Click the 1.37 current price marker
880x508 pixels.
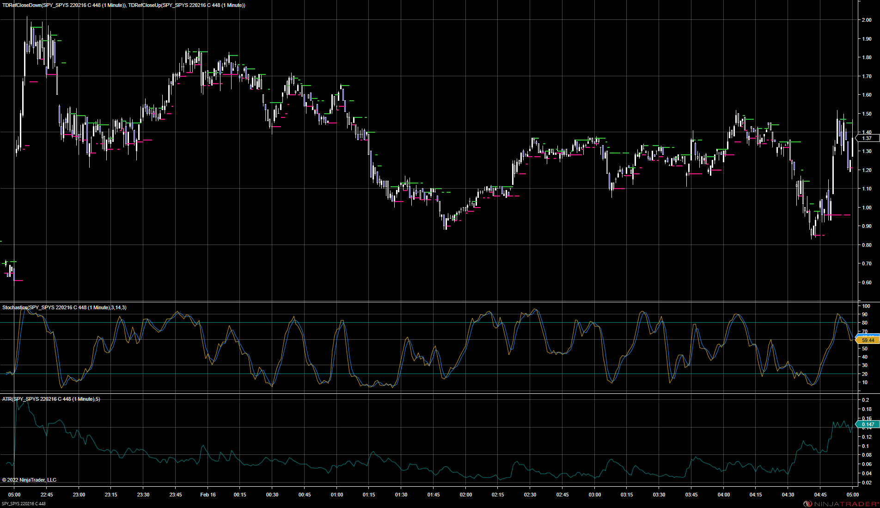tap(867, 138)
